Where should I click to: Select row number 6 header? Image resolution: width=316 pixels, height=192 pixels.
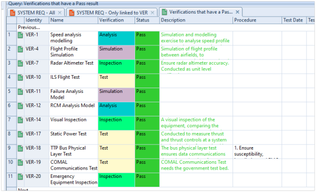pos(11,109)
